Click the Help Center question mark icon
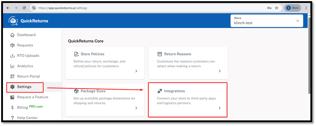This screenshot has height=126, width=316. point(12,118)
